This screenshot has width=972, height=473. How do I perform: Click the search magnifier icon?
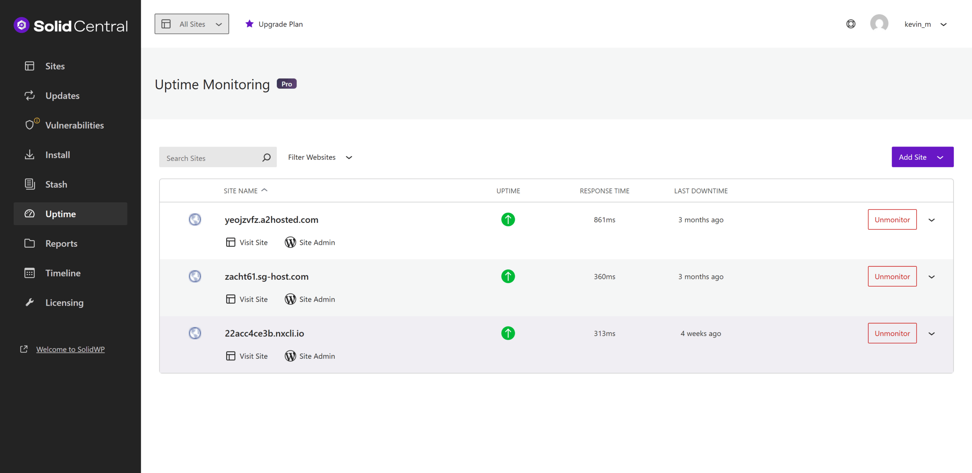point(266,157)
